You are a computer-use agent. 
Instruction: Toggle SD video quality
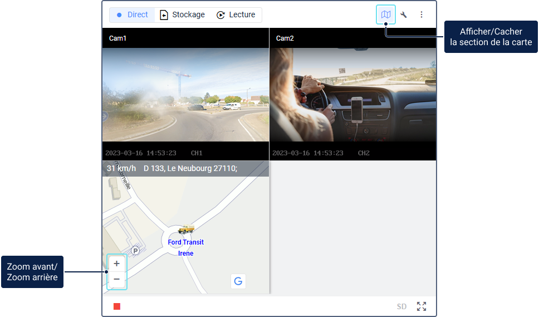click(x=401, y=306)
